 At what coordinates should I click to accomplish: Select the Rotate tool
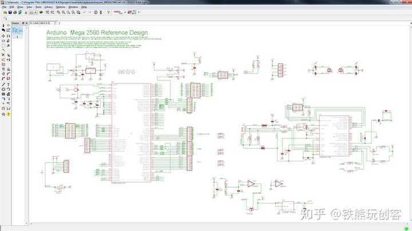(9, 41)
